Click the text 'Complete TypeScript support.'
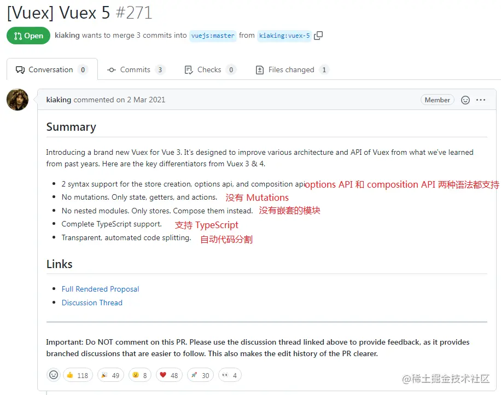 click(x=112, y=224)
